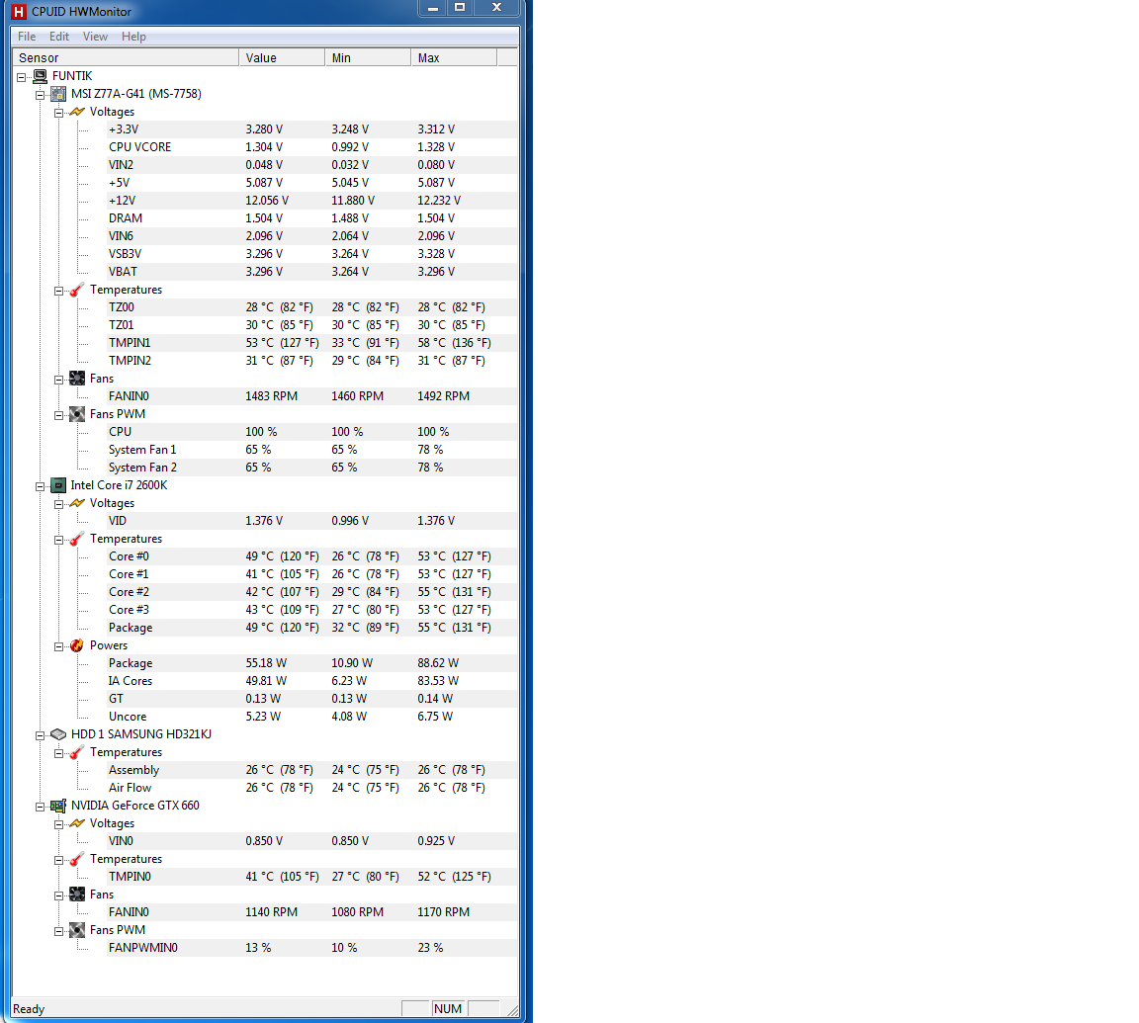Collapse the MSI Z77A-G41 node
The height and width of the screenshot is (1023, 1139).
pyautogui.click(x=40, y=95)
